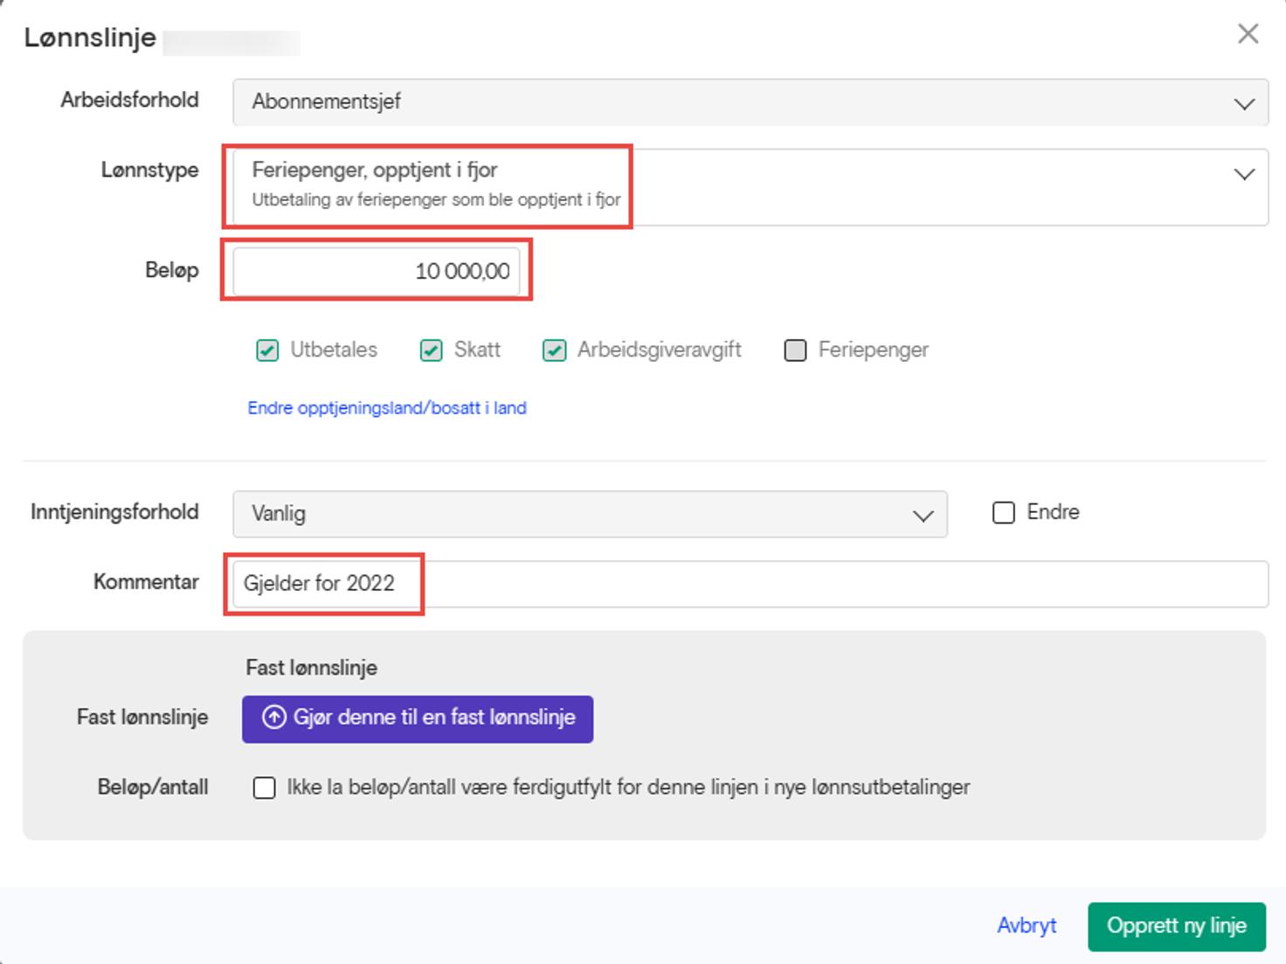Click 'Endre opptjeningsland/bosatt i land' link

point(387,407)
